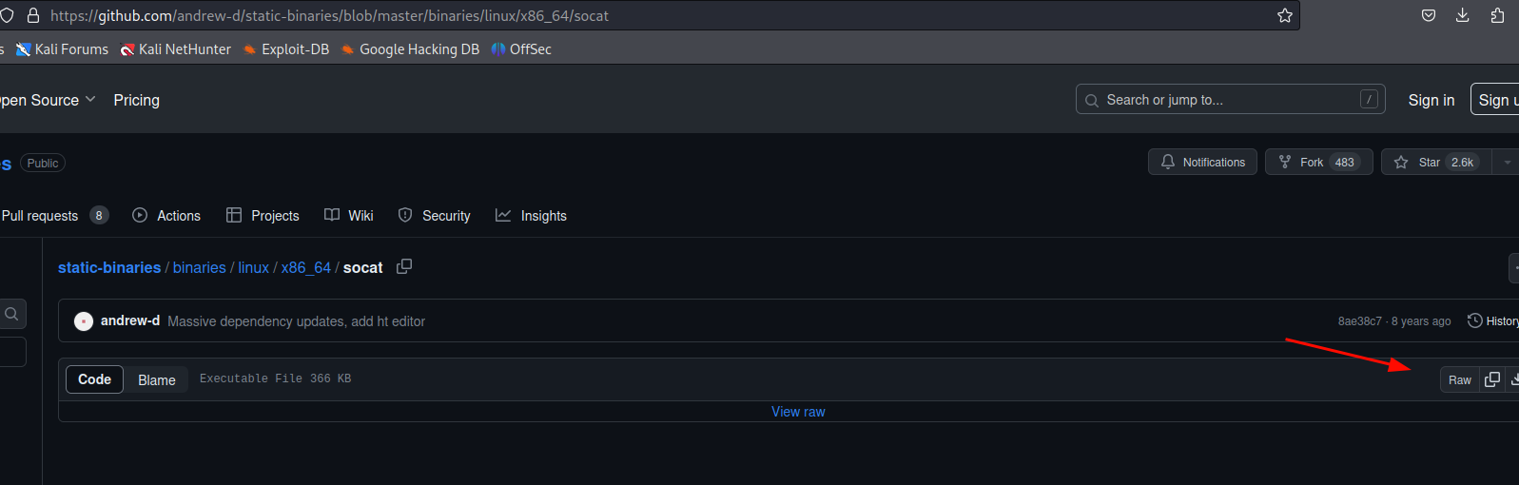The height and width of the screenshot is (485, 1519).
Task: Open the Firefox downloads arrow icon
Action: 1463,15
